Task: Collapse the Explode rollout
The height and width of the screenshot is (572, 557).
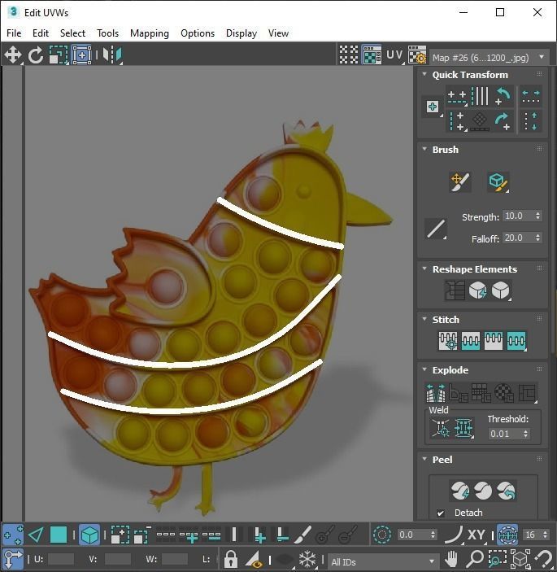Action: pyautogui.click(x=424, y=369)
